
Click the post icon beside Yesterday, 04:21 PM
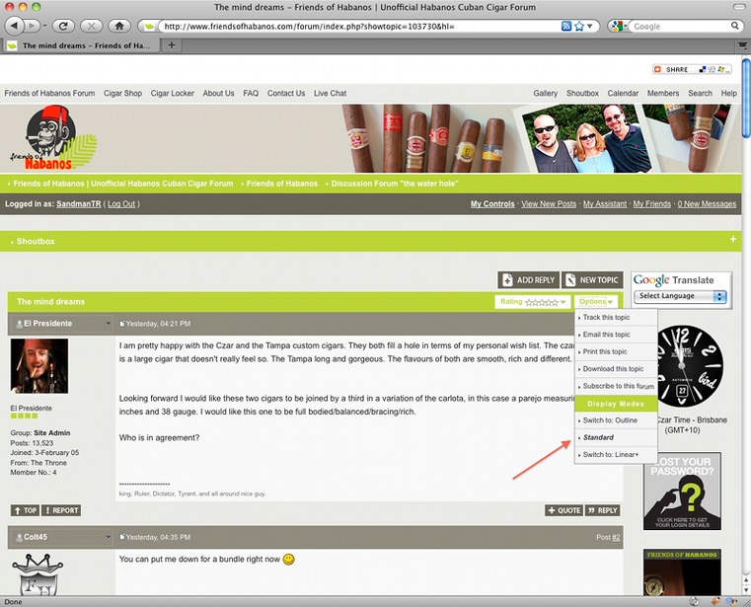121,324
